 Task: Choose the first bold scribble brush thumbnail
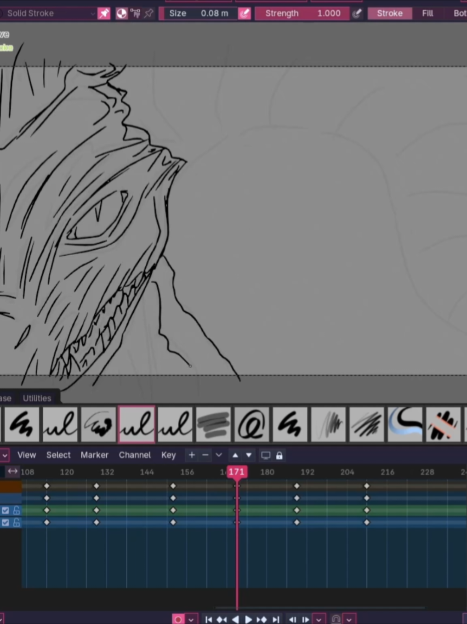point(21,425)
